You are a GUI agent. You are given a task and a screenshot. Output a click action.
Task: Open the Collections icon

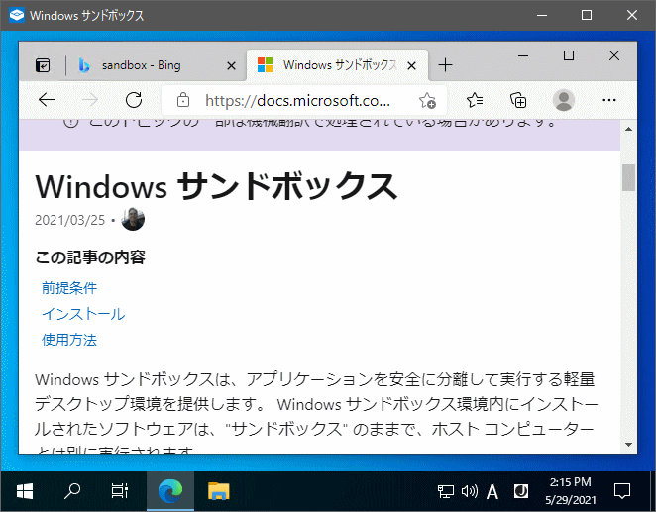518,100
